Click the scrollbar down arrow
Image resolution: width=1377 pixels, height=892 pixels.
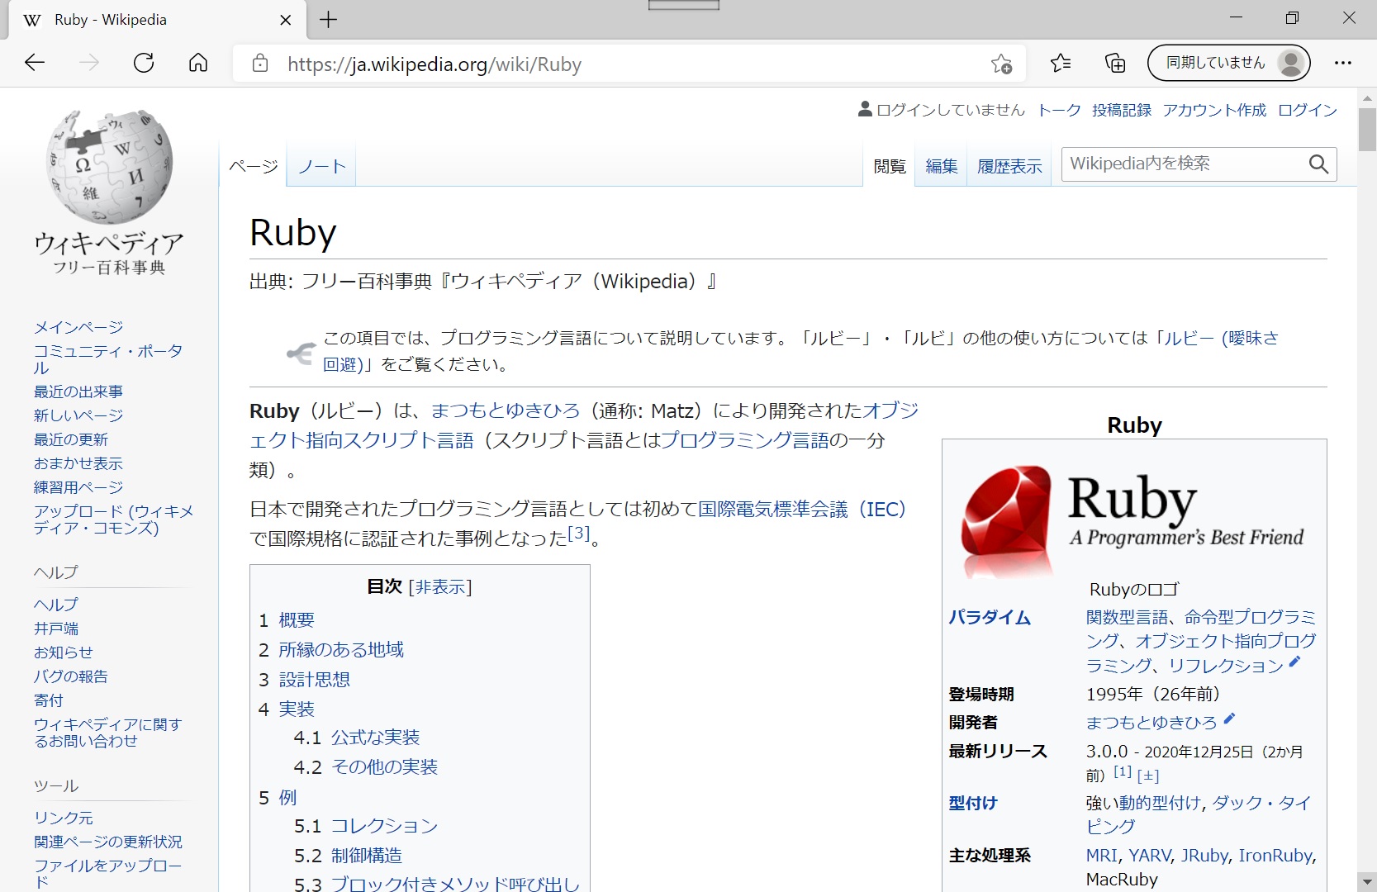coord(1368,881)
